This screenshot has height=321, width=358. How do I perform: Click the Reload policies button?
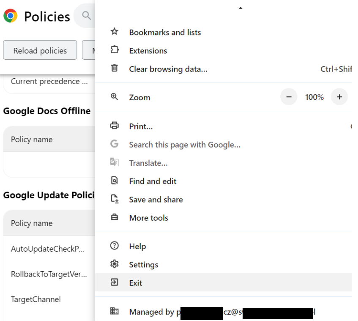(x=40, y=50)
